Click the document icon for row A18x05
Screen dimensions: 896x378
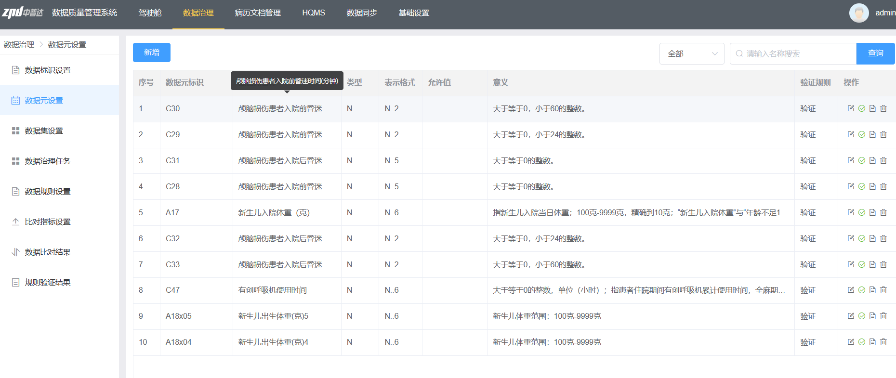pyautogui.click(x=872, y=316)
